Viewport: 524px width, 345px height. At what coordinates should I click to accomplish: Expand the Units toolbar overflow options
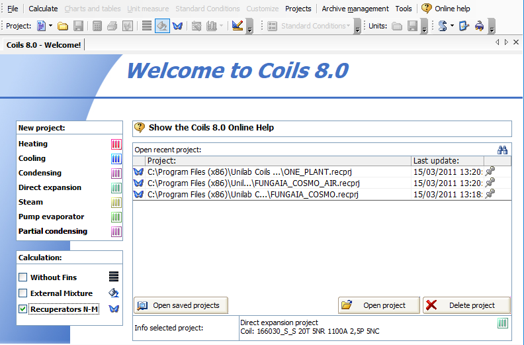point(424,26)
